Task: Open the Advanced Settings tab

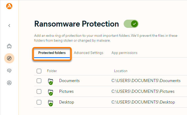Action: 88,53
